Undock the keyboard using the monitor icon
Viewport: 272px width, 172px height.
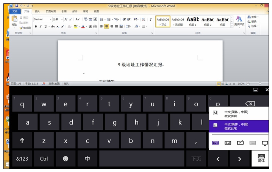(265, 143)
